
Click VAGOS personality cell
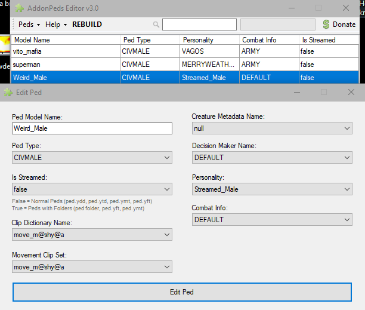pyautogui.click(x=209, y=51)
